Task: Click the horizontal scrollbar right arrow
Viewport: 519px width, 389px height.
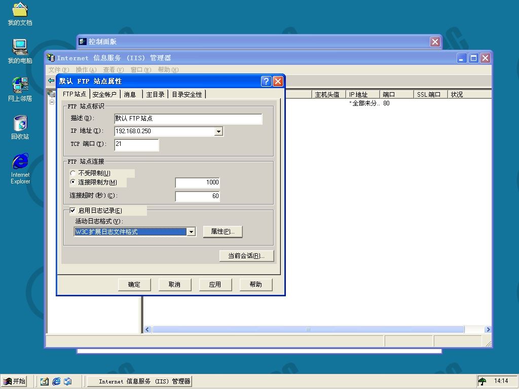Action: pyautogui.click(x=488, y=329)
